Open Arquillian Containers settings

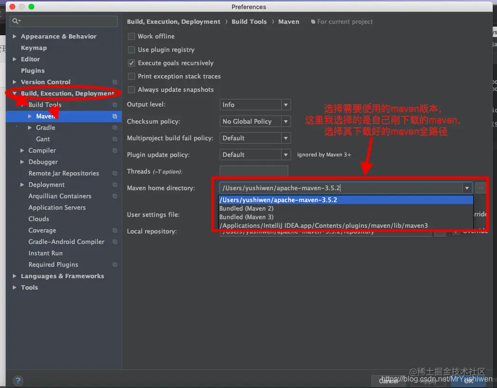pyautogui.click(x=60, y=196)
